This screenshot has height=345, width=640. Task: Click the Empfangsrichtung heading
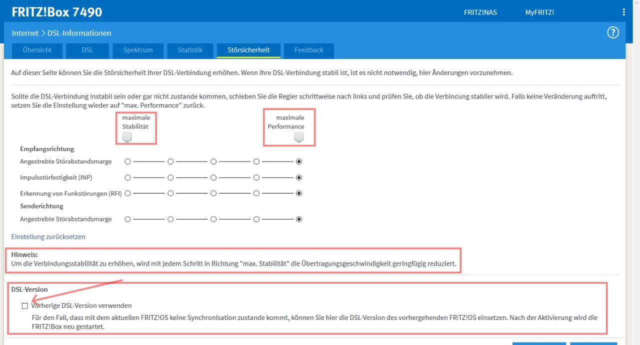pyautogui.click(x=47, y=149)
